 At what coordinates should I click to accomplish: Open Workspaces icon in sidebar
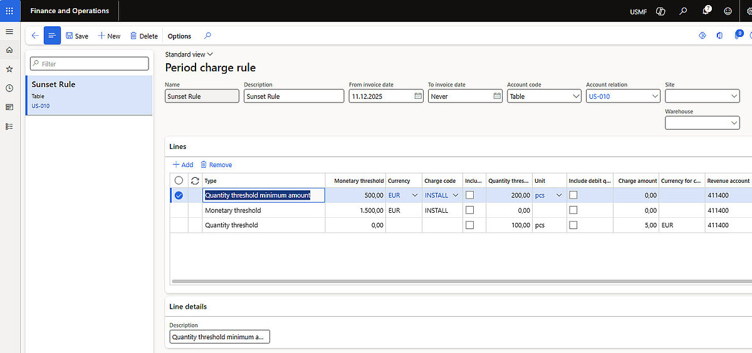click(9, 107)
